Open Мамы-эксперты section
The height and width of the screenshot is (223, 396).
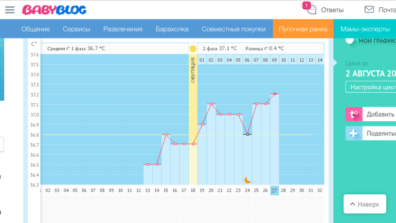pyautogui.click(x=365, y=29)
